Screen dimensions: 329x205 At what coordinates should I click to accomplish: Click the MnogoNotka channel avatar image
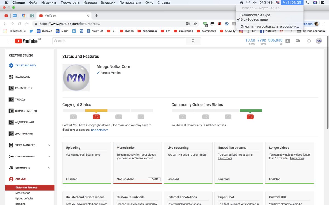[x=76, y=78]
